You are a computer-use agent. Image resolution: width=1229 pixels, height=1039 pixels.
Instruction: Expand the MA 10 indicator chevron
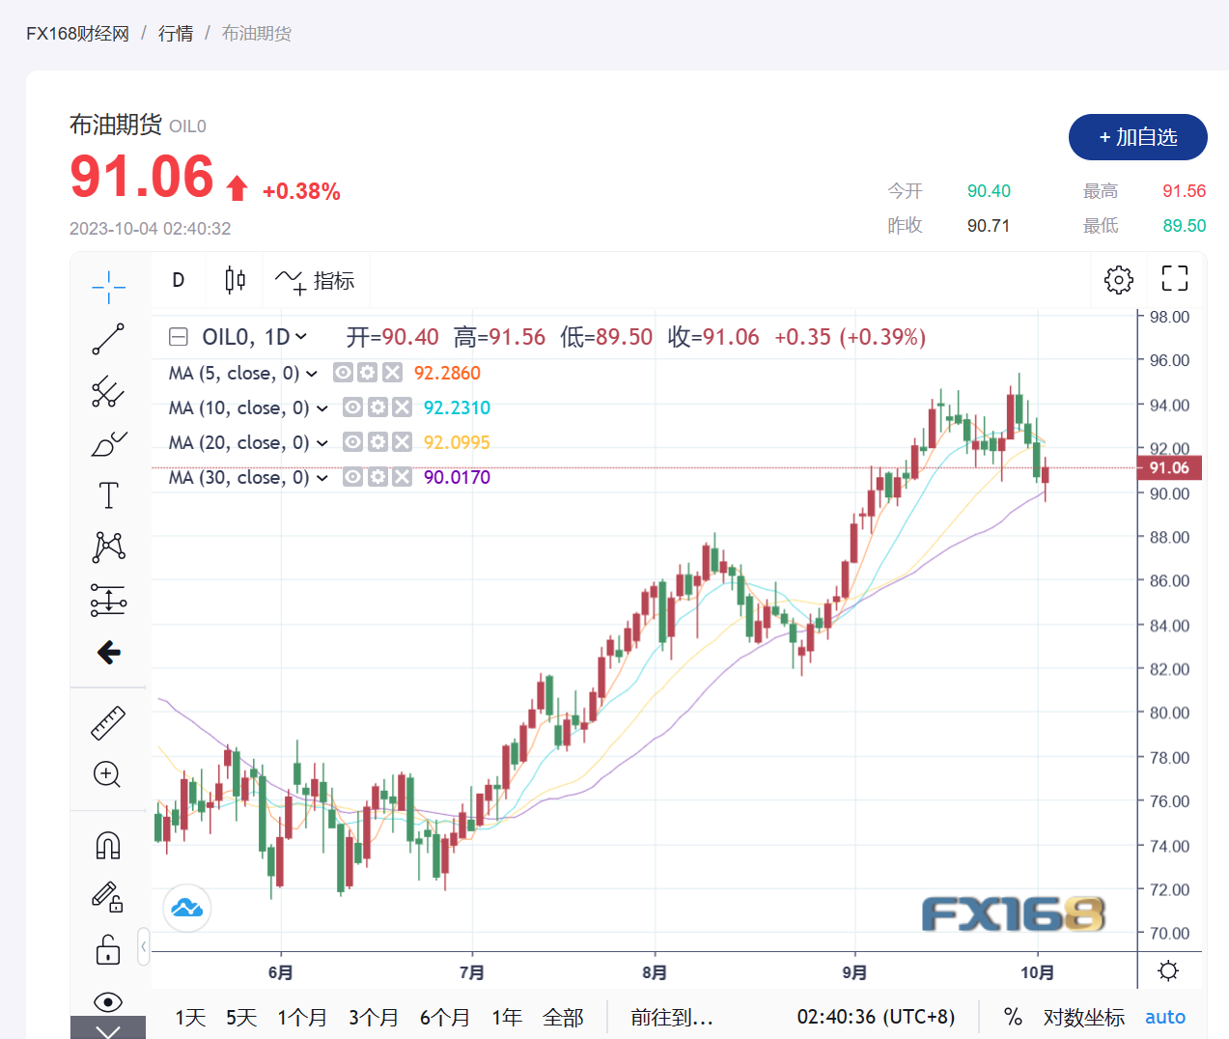click(x=322, y=408)
